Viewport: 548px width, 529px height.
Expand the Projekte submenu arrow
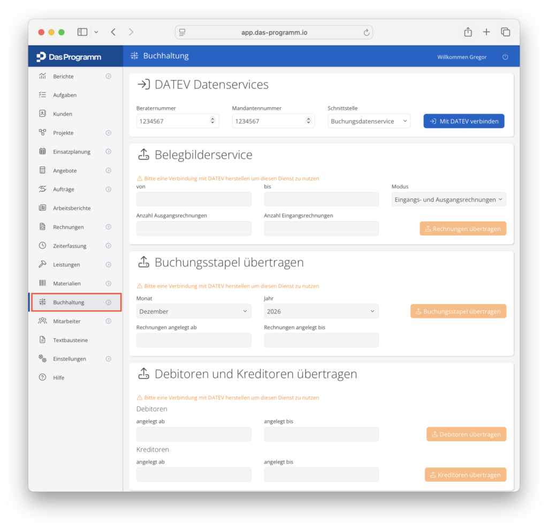(108, 133)
